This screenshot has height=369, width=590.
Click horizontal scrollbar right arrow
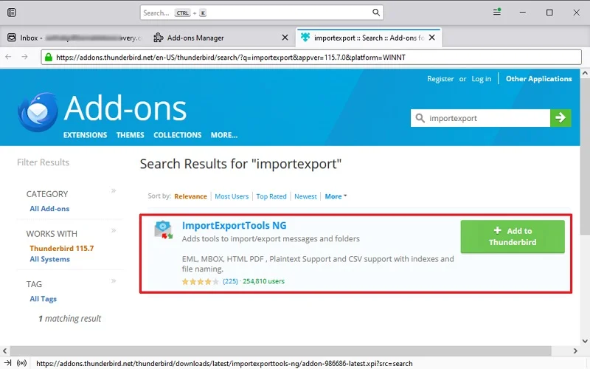(x=575, y=351)
